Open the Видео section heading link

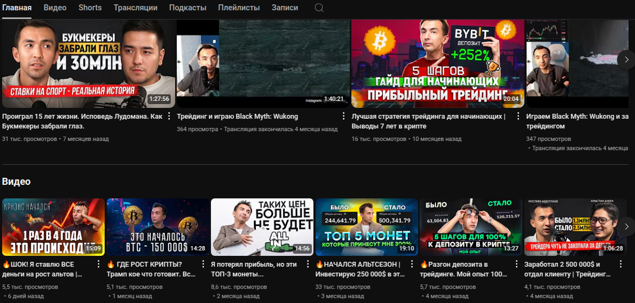pos(16,182)
